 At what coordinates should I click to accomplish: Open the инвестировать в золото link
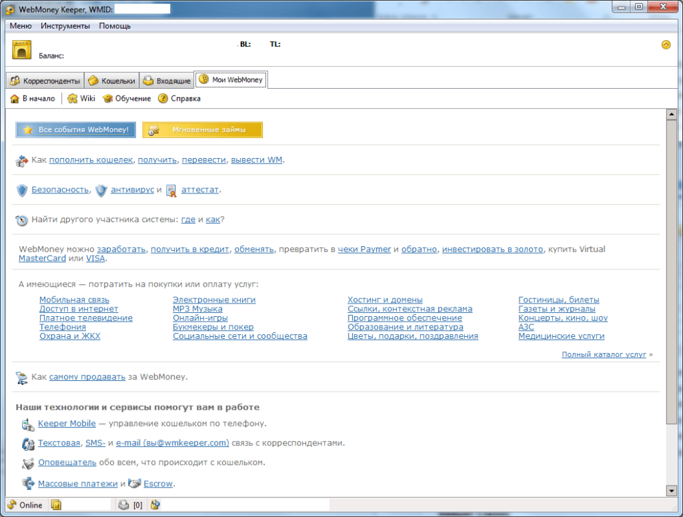[493, 249]
